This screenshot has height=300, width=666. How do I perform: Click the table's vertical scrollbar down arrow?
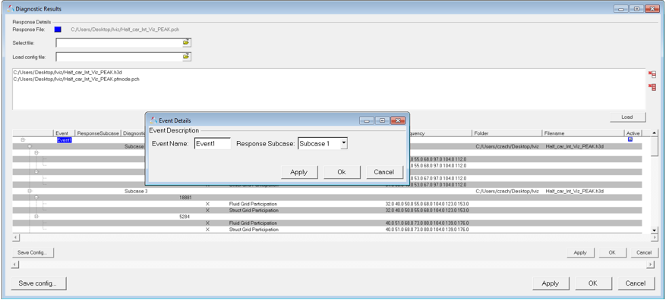click(655, 230)
